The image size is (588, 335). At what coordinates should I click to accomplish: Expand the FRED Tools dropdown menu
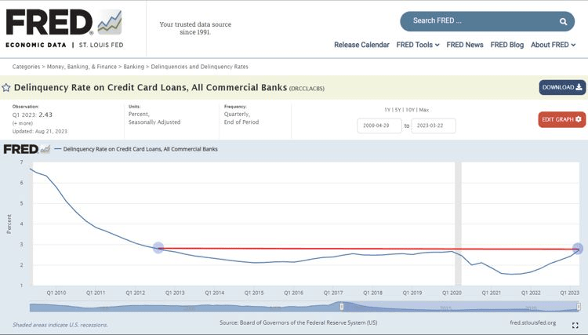point(418,45)
